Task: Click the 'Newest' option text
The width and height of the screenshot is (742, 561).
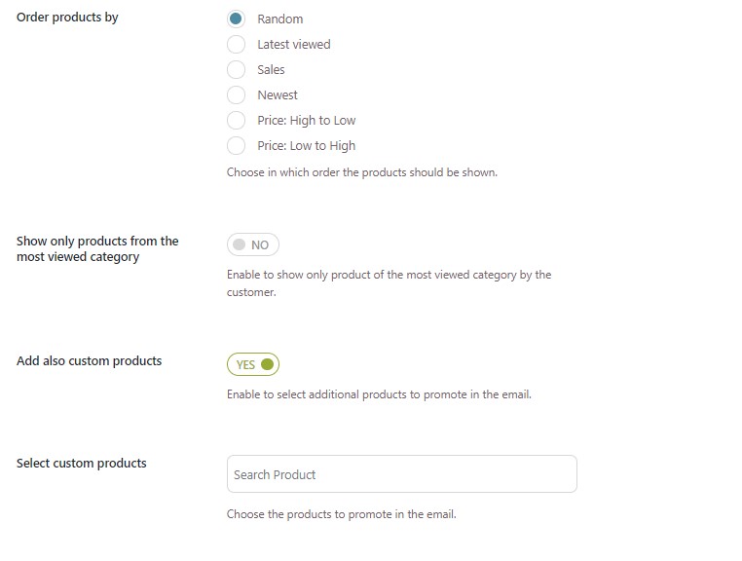Action: (278, 94)
